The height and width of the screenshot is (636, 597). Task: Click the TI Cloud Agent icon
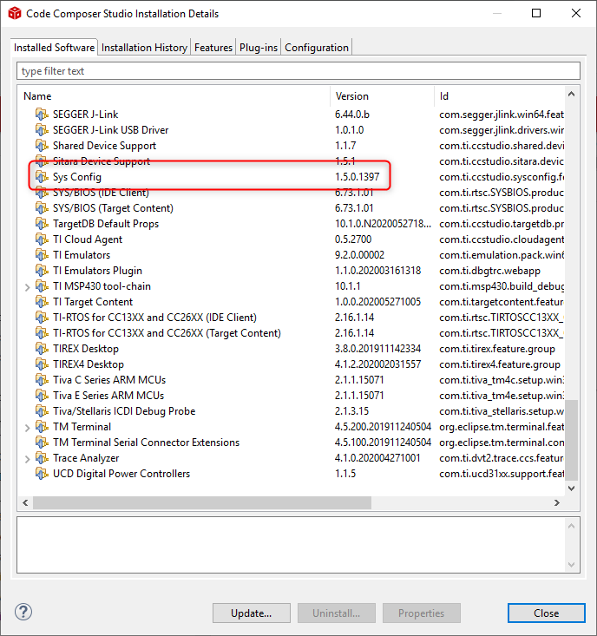42,239
